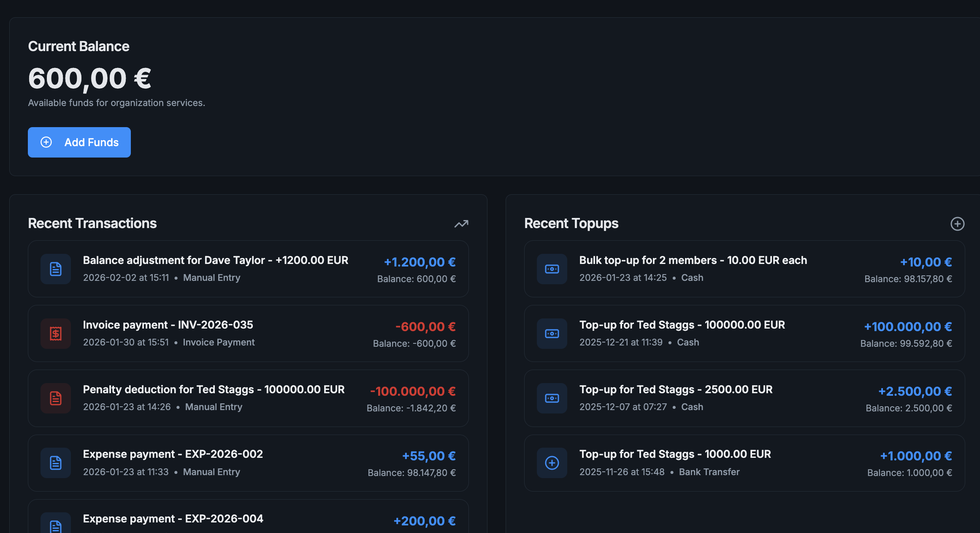The image size is (980, 533).
Task: Select the Penalty deduction for Ted Staggs row
Action: (214, 389)
